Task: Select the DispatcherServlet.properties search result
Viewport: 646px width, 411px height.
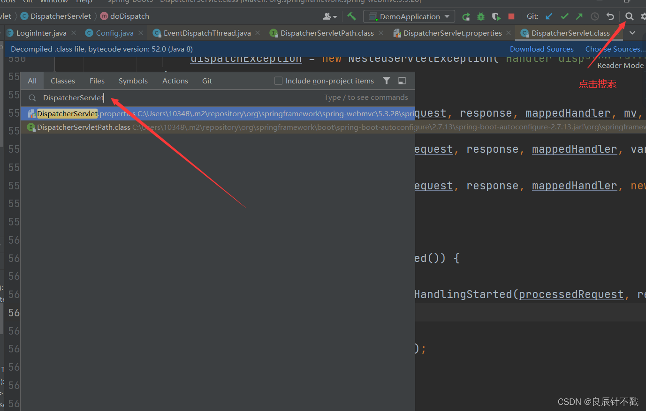Action: pyautogui.click(x=218, y=113)
